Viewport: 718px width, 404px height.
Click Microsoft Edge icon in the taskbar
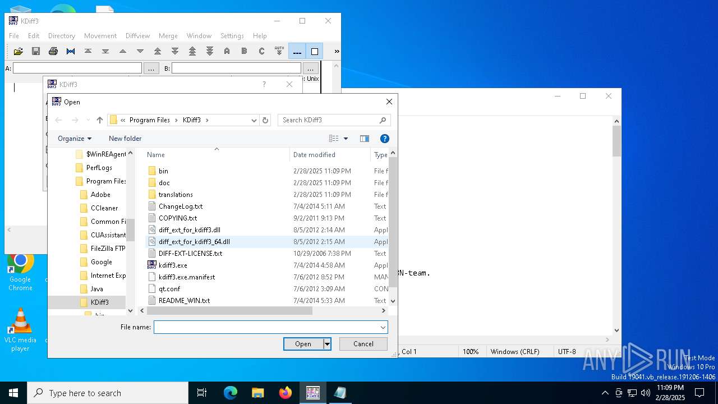(x=231, y=393)
